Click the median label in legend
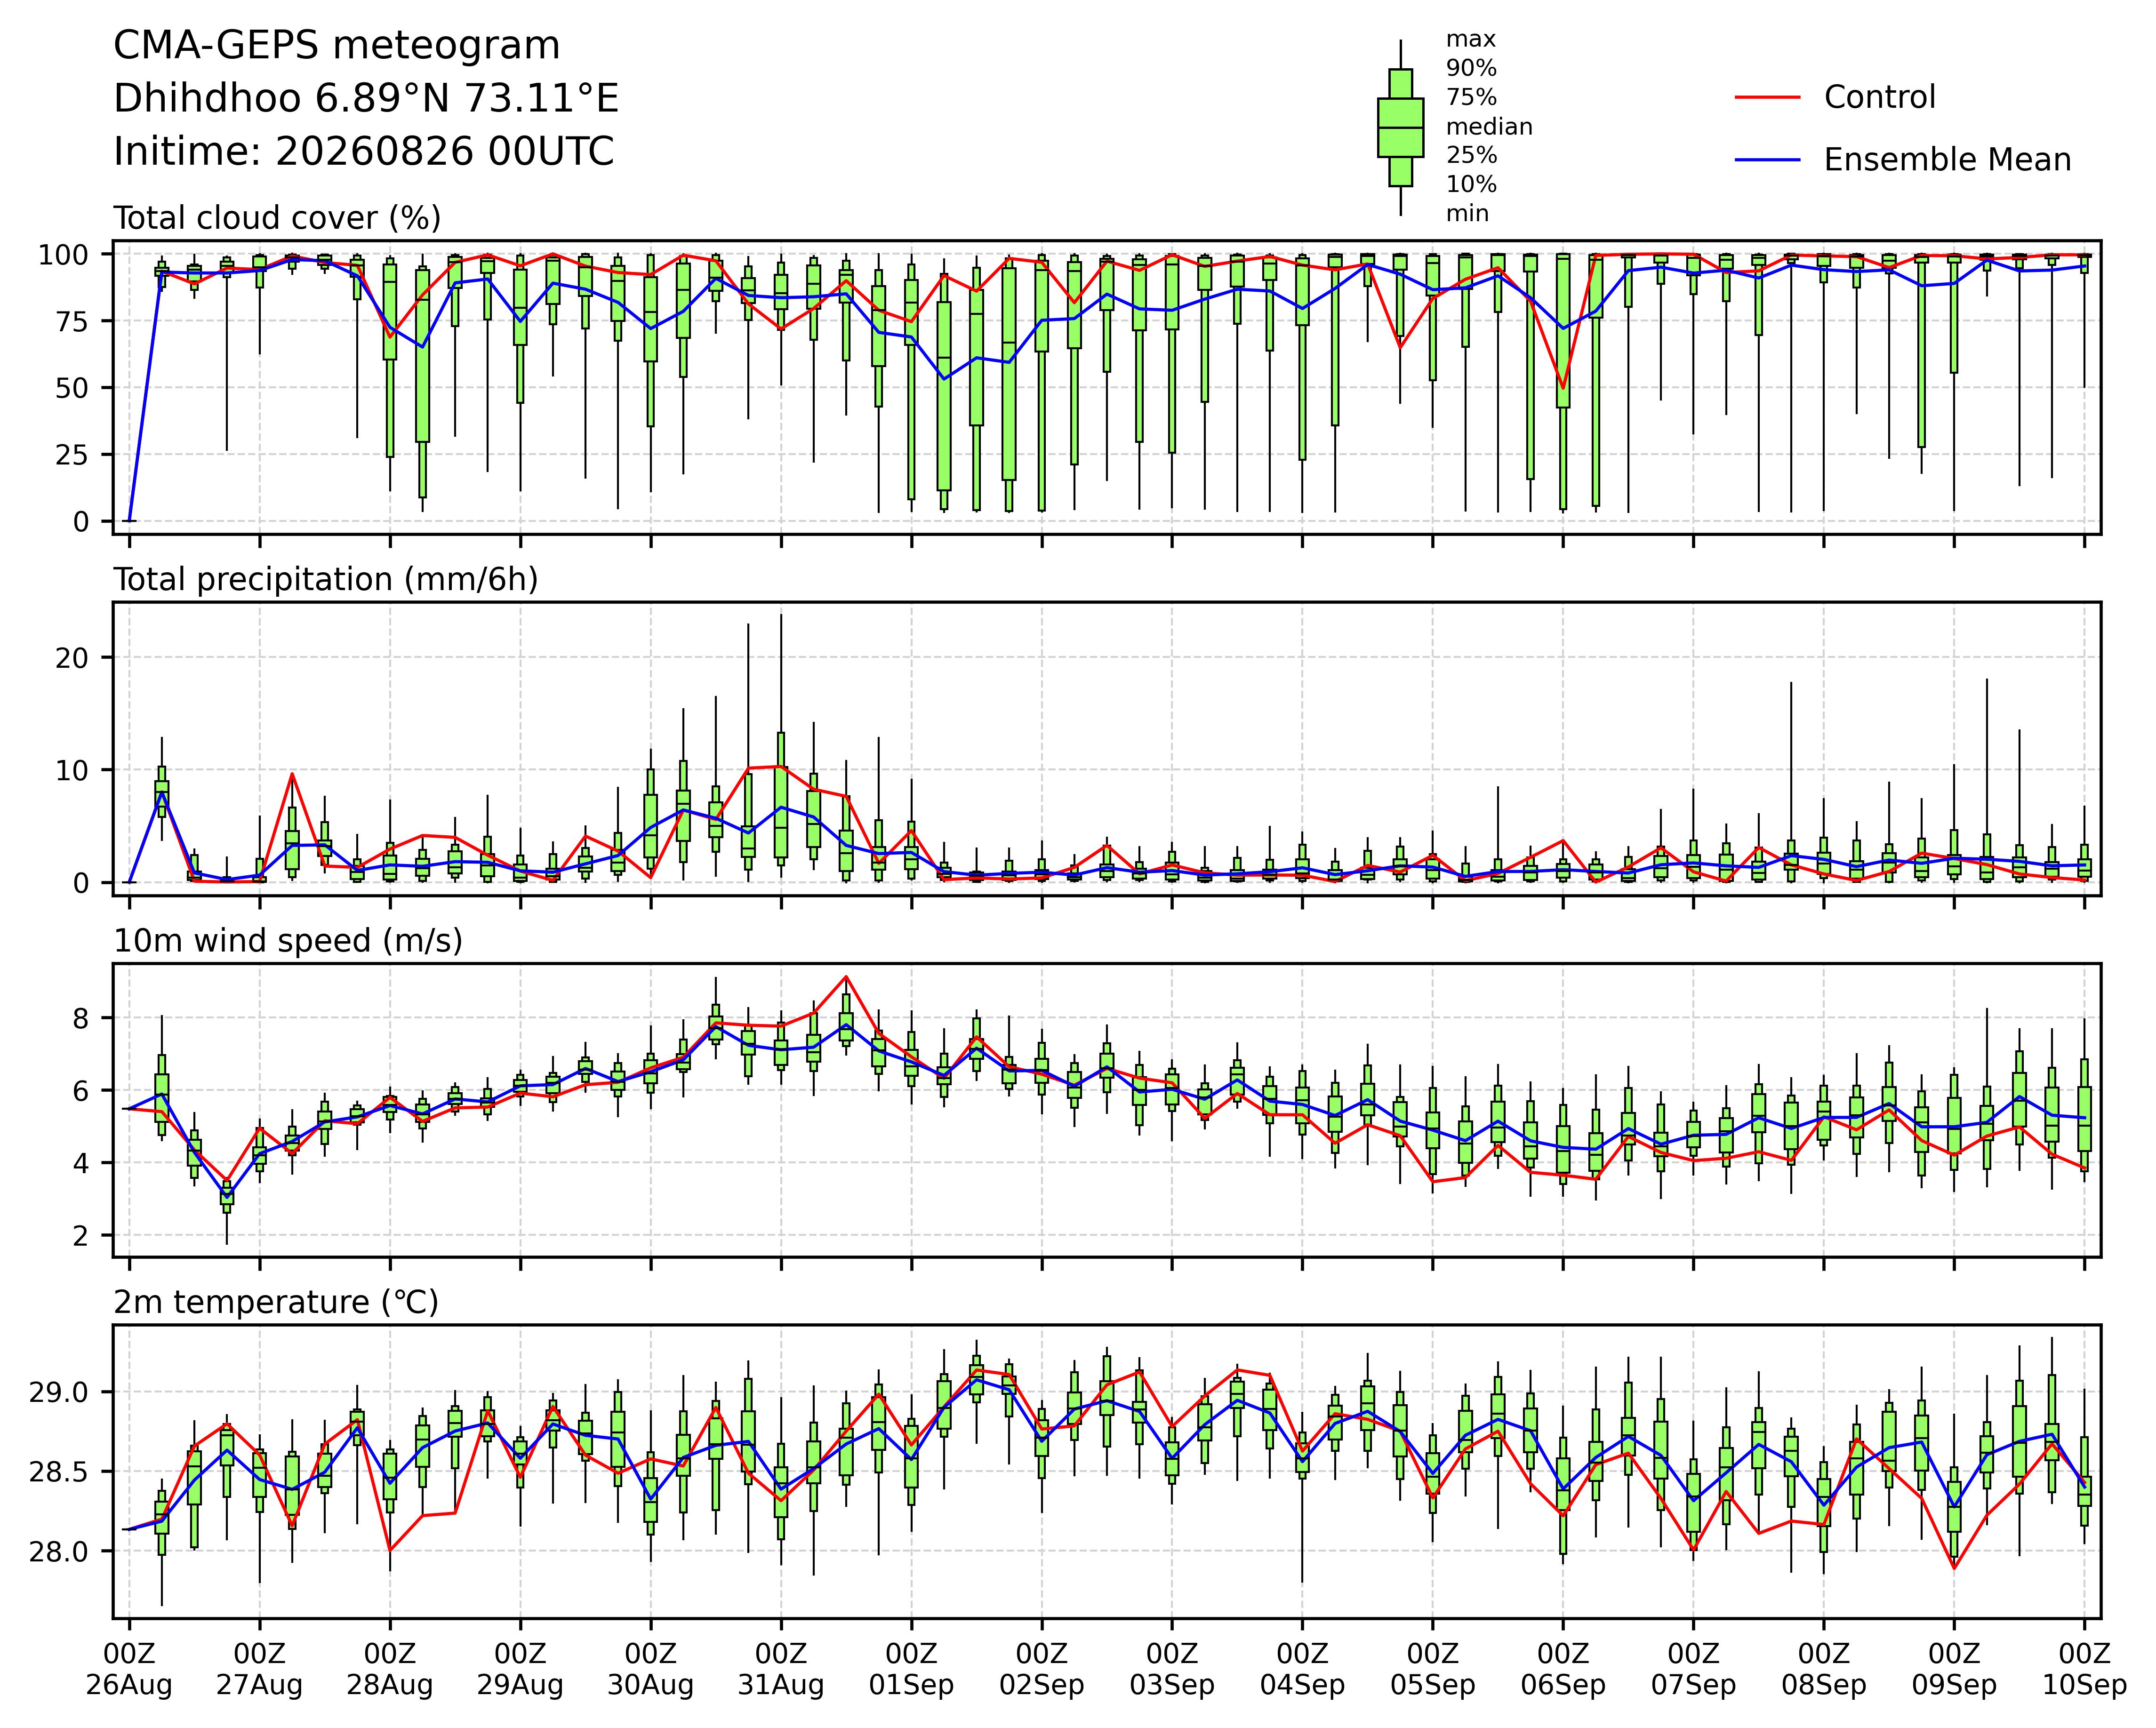Image resolution: width=2156 pixels, height=1728 pixels. 1489,127
